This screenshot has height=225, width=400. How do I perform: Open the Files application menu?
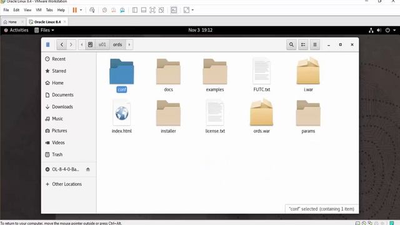pos(44,30)
